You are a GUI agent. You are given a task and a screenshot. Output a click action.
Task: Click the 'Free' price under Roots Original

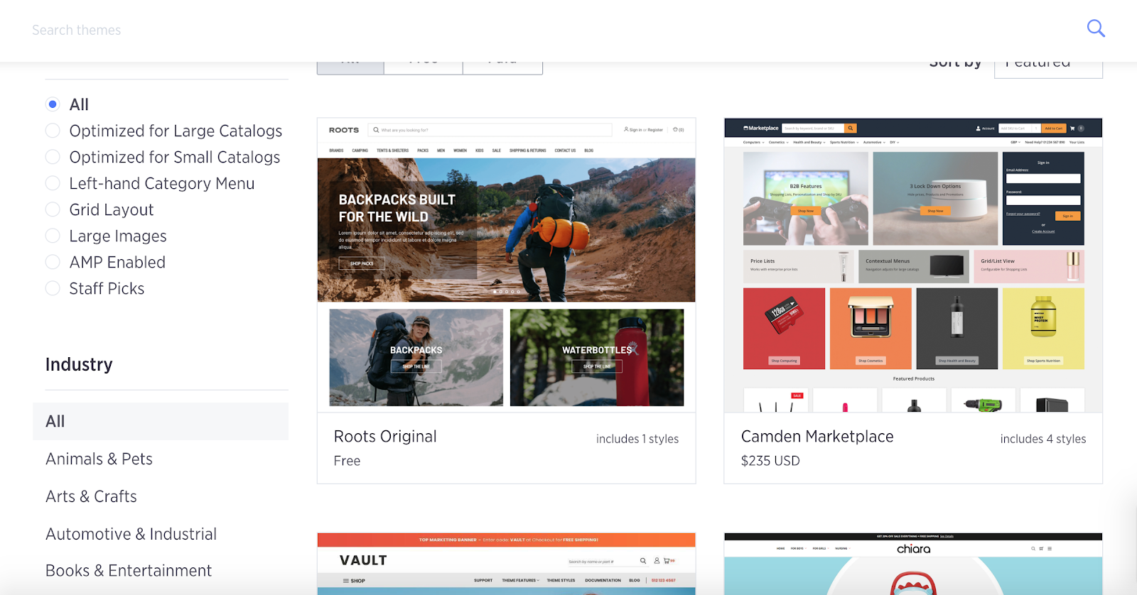point(347,461)
